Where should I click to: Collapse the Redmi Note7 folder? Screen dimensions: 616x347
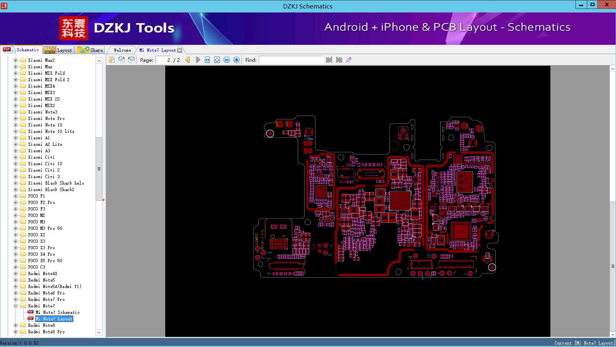click(x=16, y=306)
